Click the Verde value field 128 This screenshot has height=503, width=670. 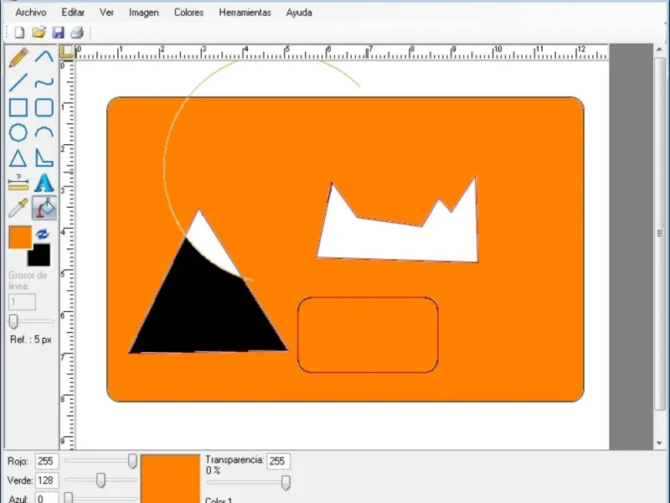tap(47, 480)
